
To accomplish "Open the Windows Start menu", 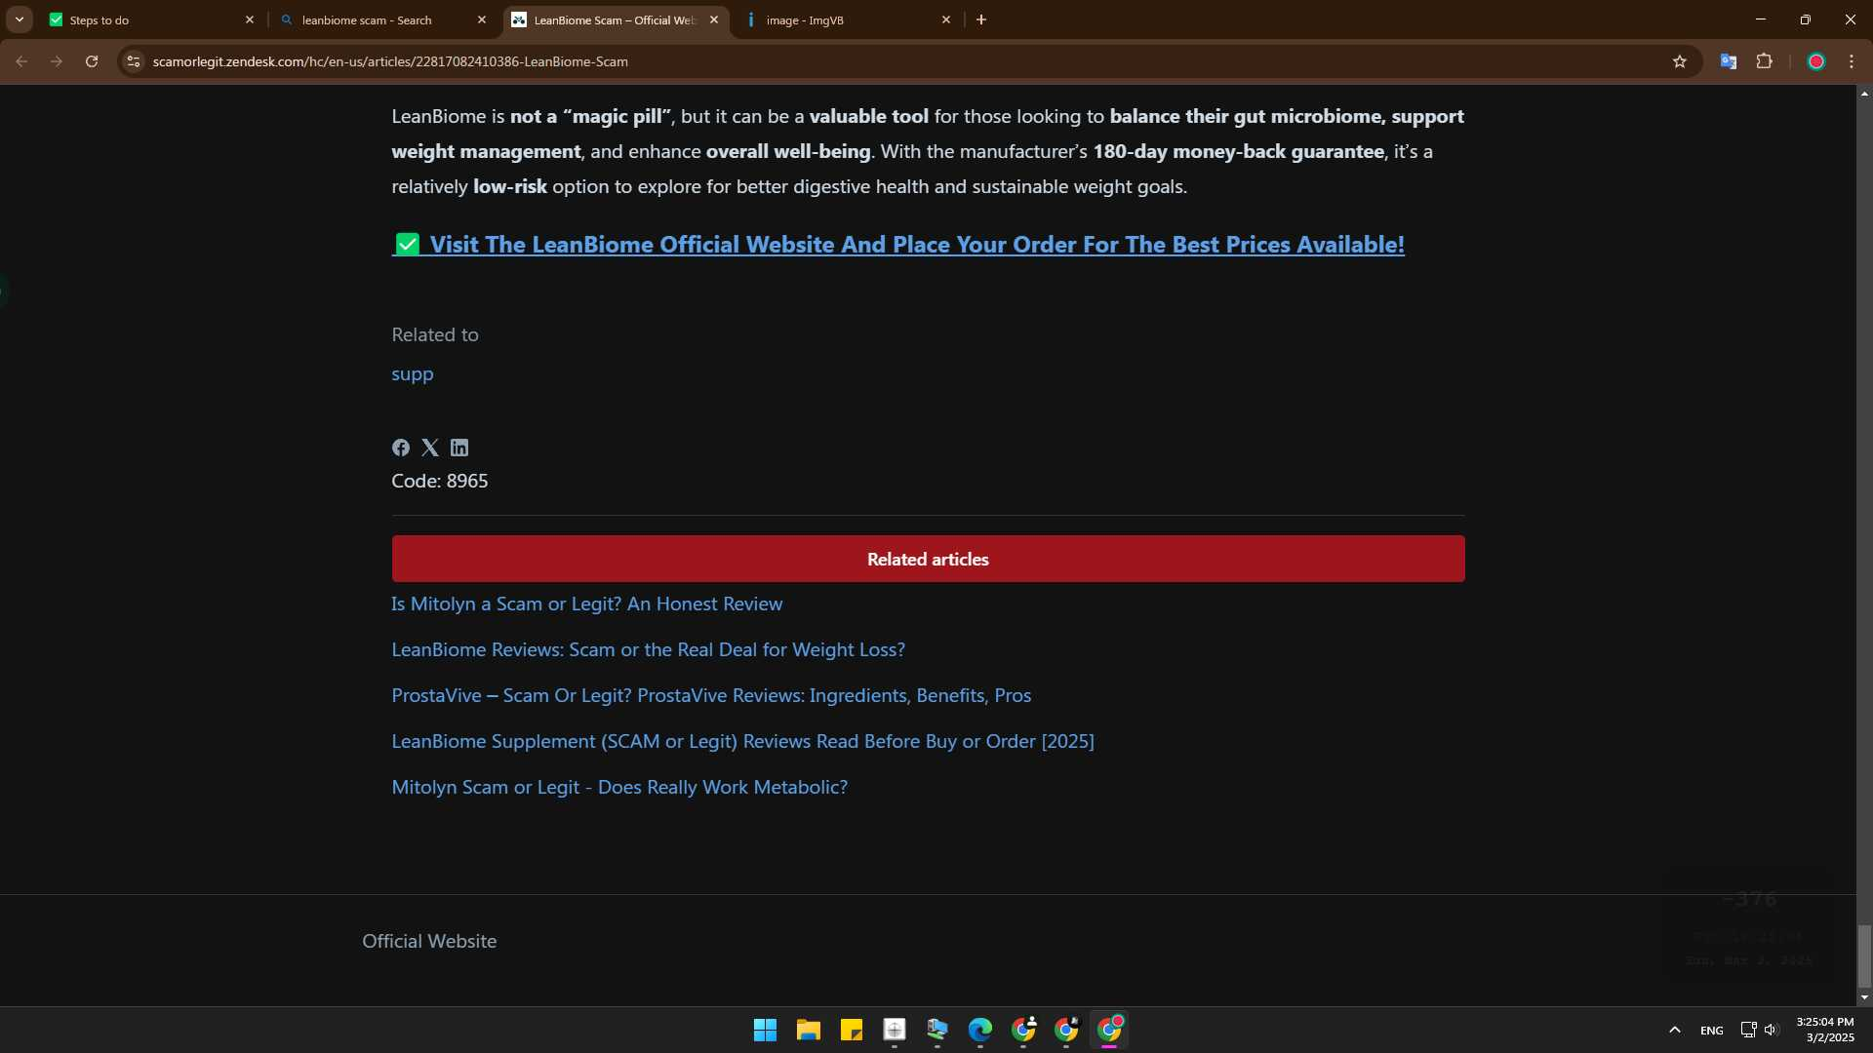I will (766, 1030).
